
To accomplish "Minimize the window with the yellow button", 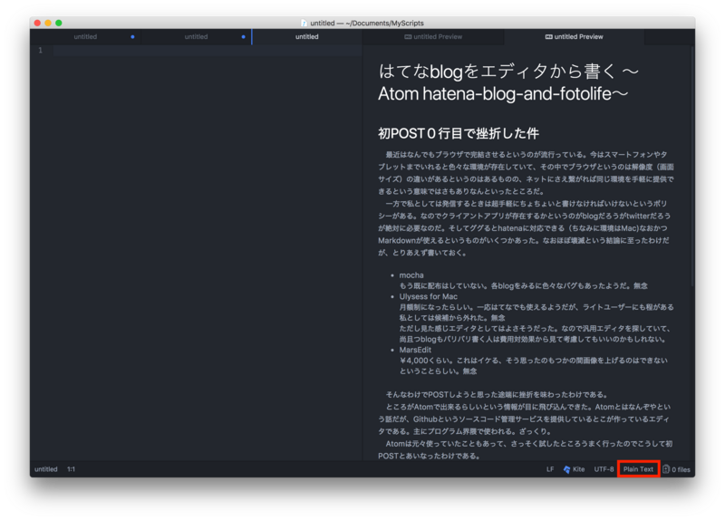I will (48, 24).
